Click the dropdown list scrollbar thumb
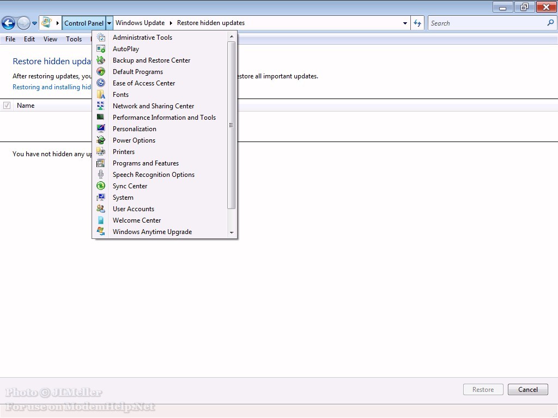Viewport: 558px width, 418px height. (x=231, y=125)
